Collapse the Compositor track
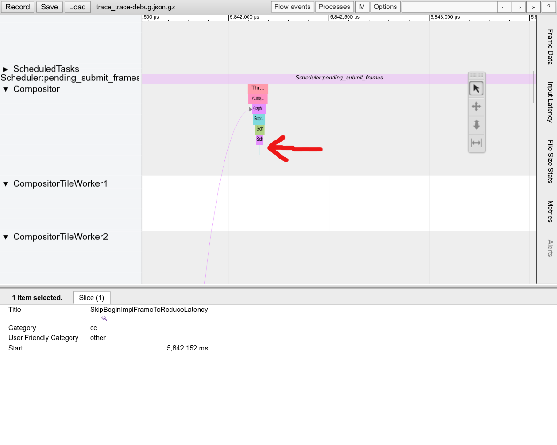Image resolution: width=557 pixels, height=445 pixels. pos(6,89)
